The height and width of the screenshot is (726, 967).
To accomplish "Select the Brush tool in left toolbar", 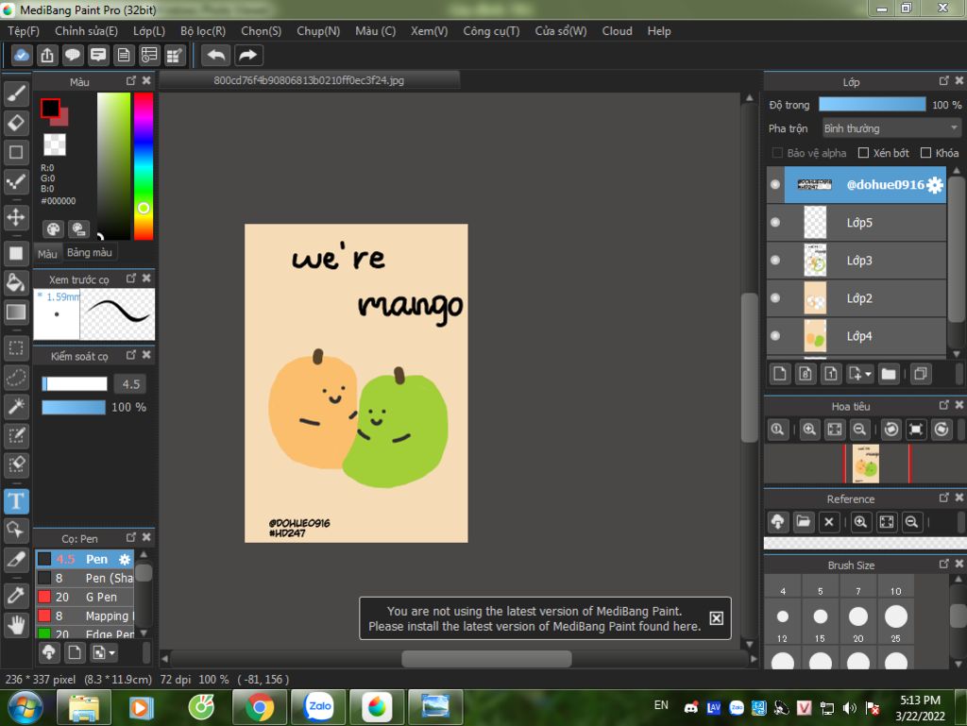I will 17,93.
